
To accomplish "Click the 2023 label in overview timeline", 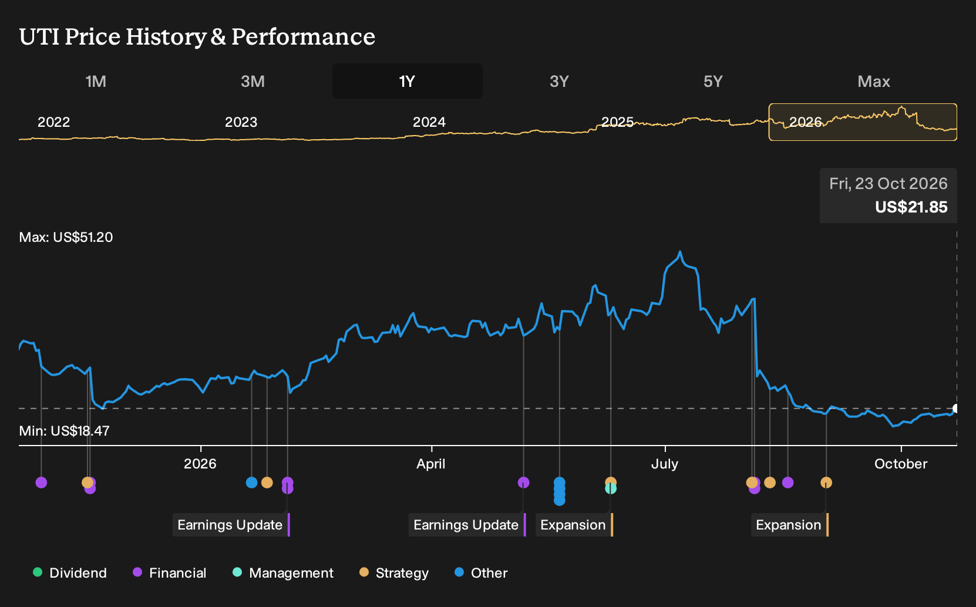I will 241,122.
